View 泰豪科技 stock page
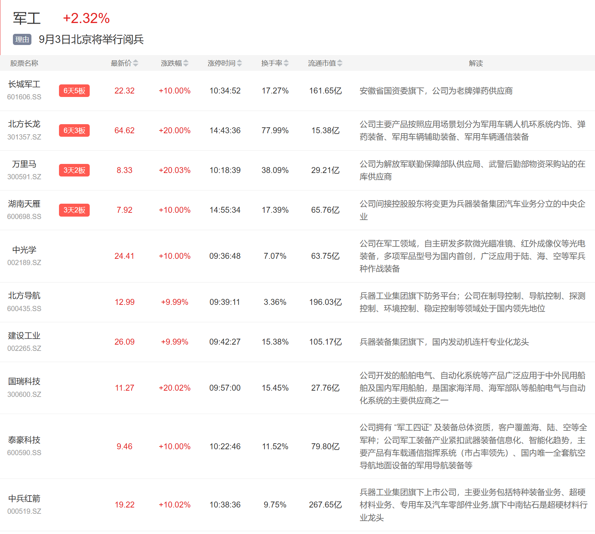This screenshot has width=595, height=534. [24, 440]
